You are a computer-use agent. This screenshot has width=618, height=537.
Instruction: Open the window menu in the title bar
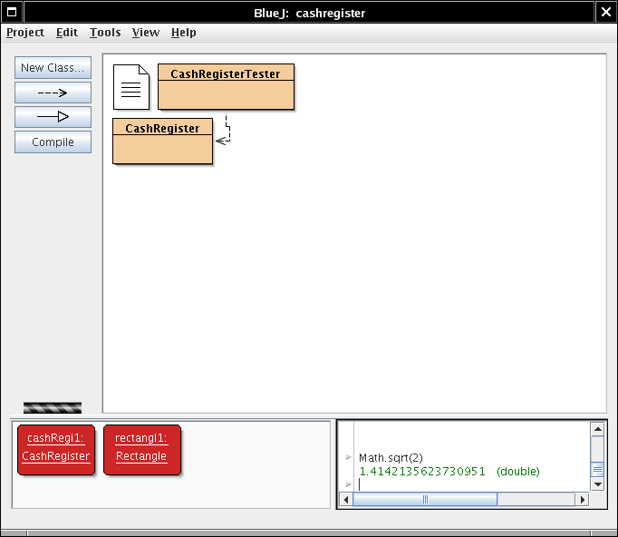(12, 13)
